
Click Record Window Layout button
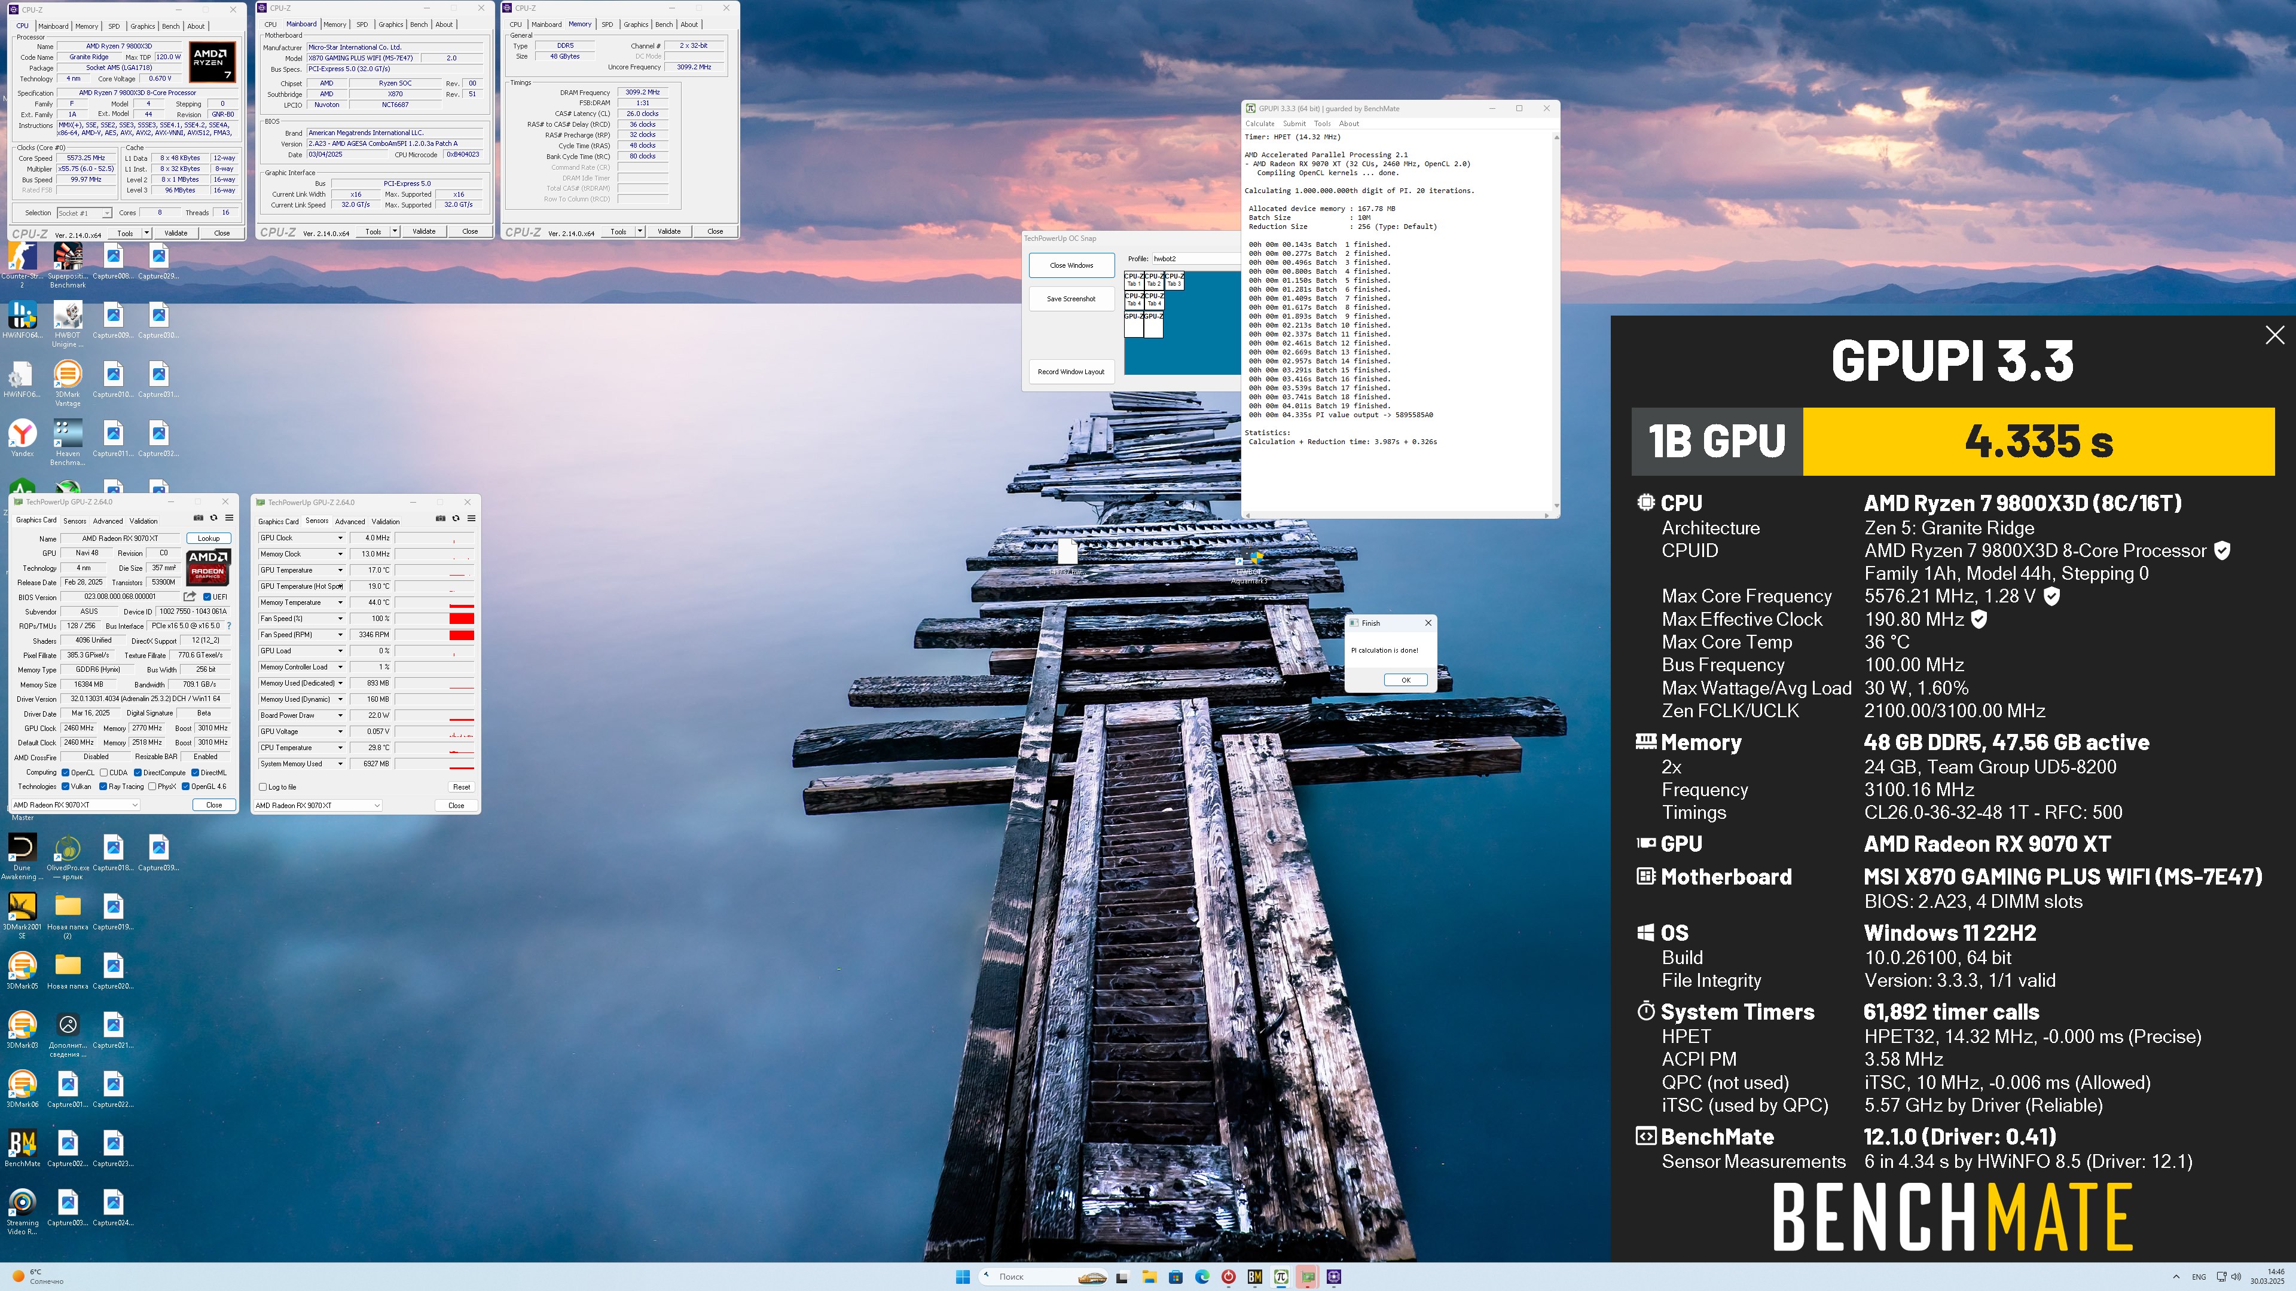[1071, 372]
